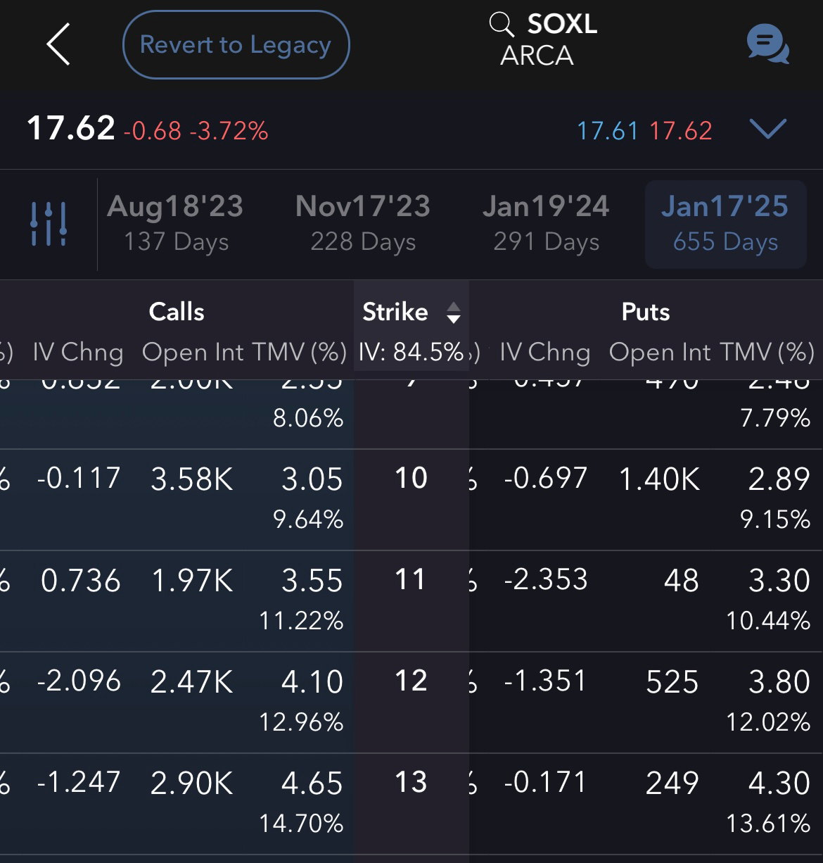The height and width of the screenshot is (863, 823).
Task: Tap the SOXL ticker symbol title
Action: coord(562,24)
